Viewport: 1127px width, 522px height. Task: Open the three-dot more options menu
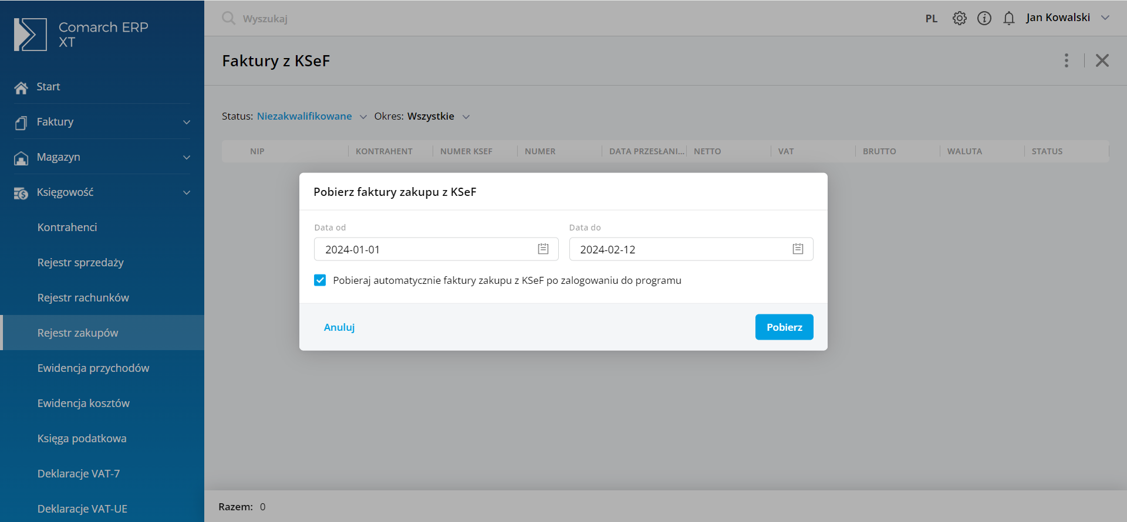click(1066, 60)
